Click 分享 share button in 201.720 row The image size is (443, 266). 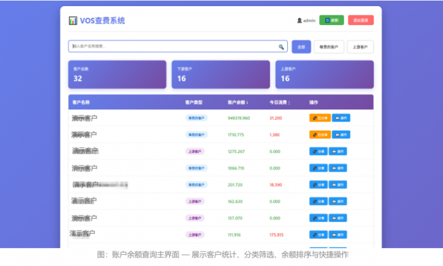tap(319, 185)
